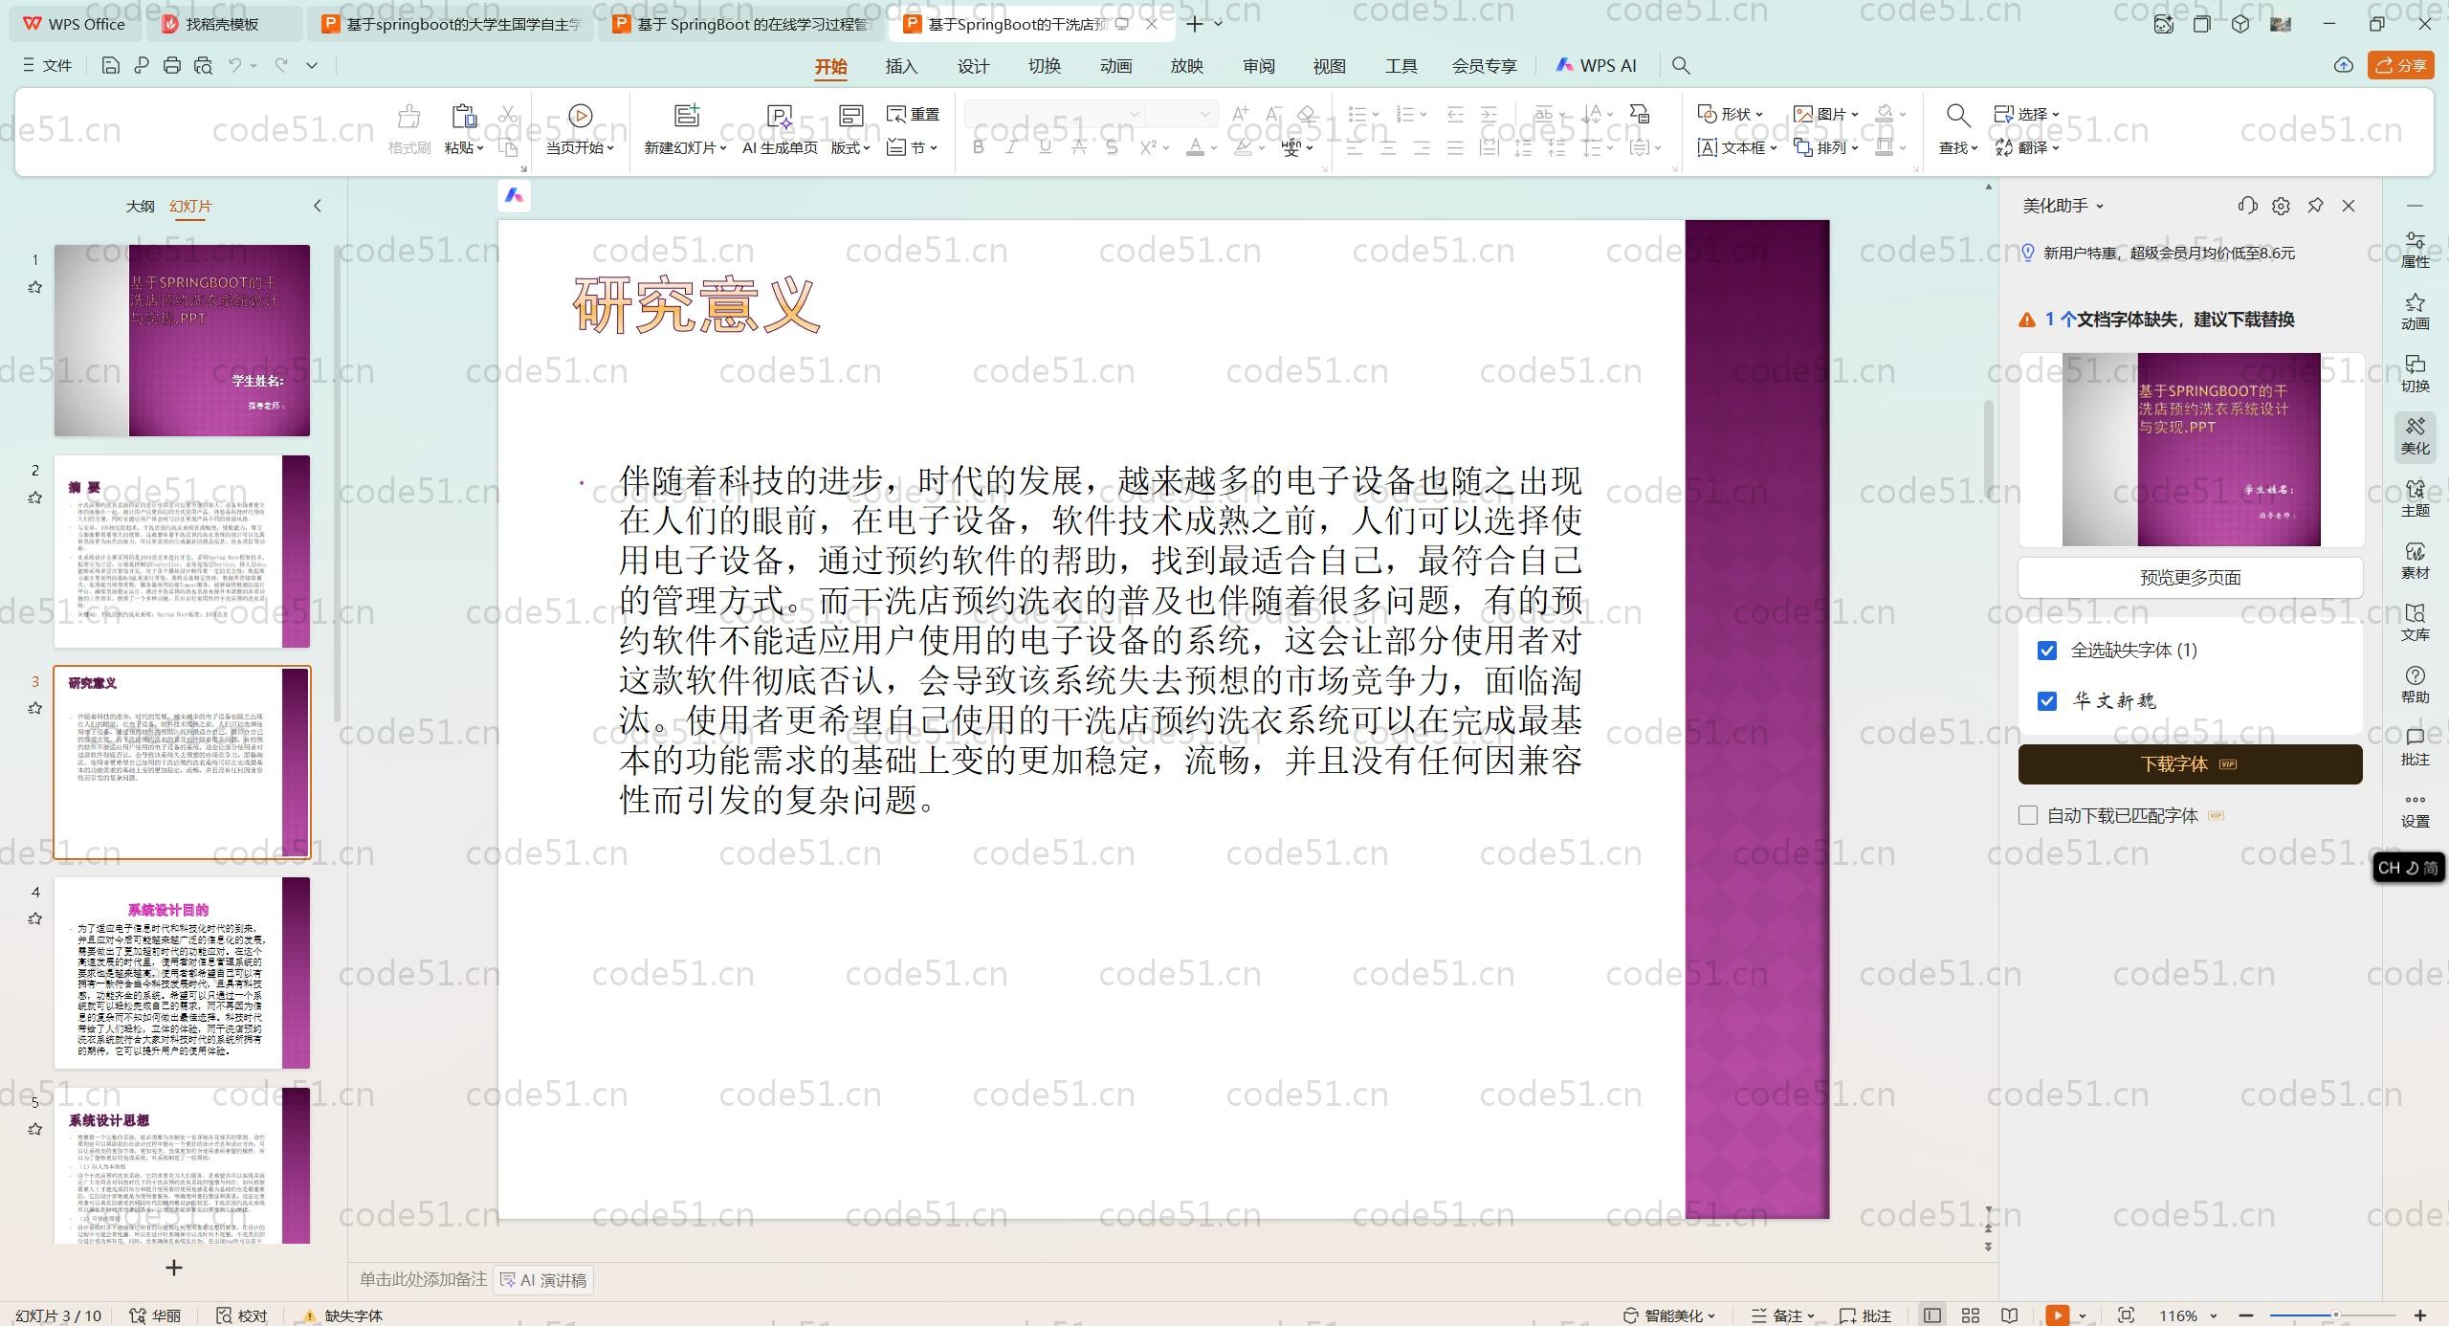
Task: Uncheck 全选缺失字体 checkbox
Action: pos(2047,651)
